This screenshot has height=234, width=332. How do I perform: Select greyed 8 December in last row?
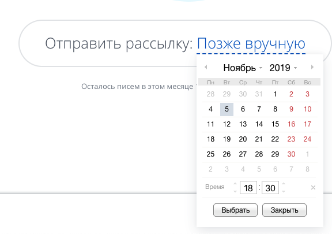pyautogui.click(x=307, y=169)
